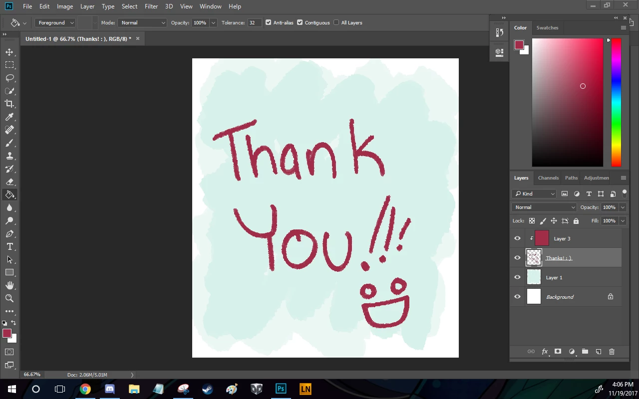Switch to the Channels tab
The width and height of the screenshot is (639, 399).
(x=548, y=178)
